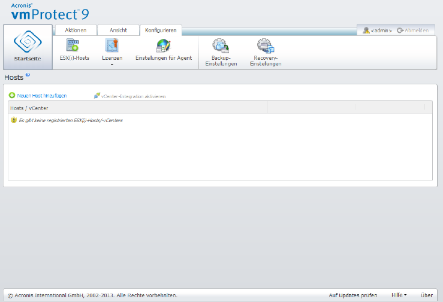443x302 pixels.
Task: Click the Lizenzen license icon
Action: click(112, 45)
